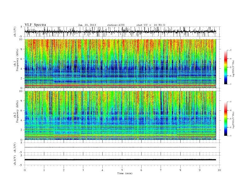Click the "start UT = 14:50:0" header text

(151, 25)
